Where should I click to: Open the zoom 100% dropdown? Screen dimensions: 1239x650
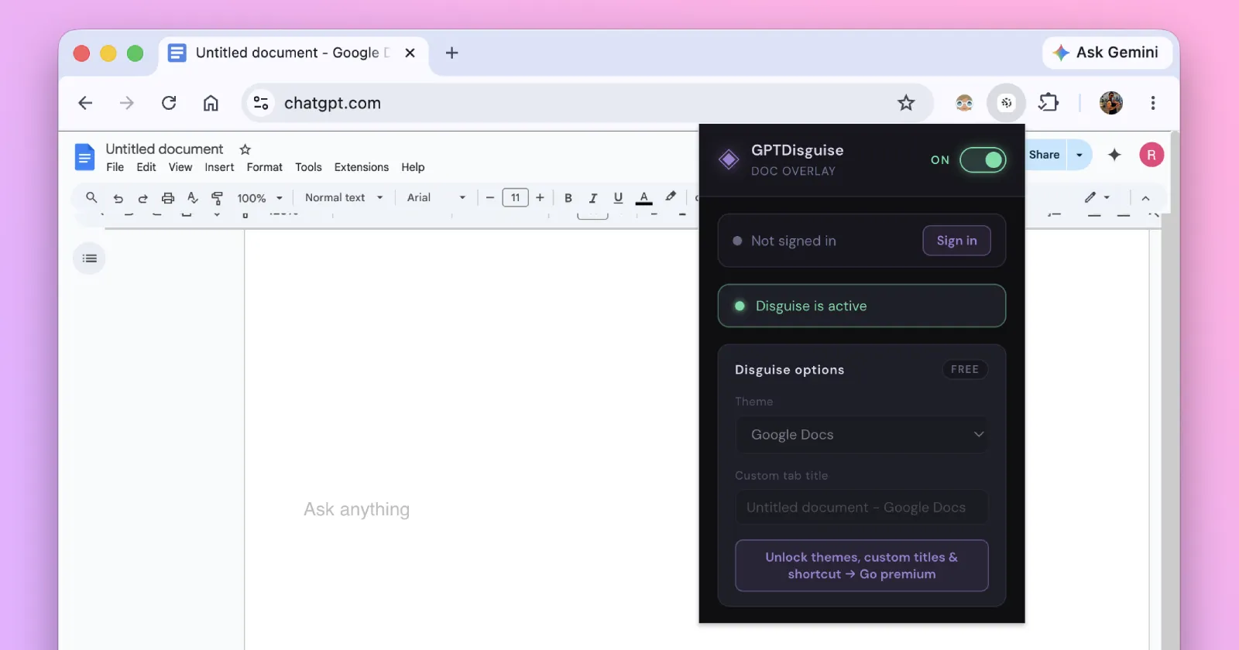pyautogui.click(x=260, y=198)
